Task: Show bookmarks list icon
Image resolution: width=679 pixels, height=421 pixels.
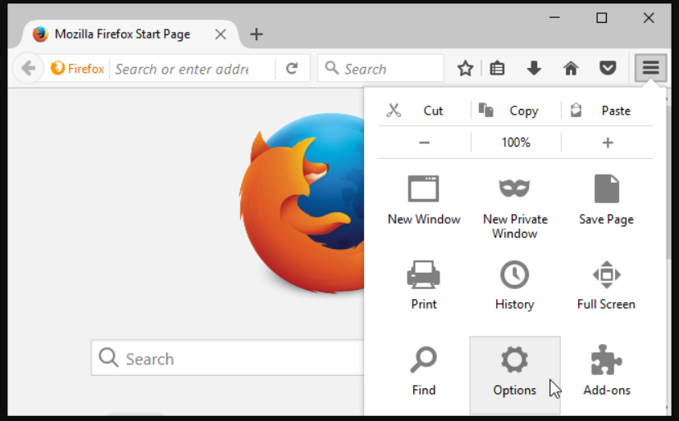Action: 497,68
